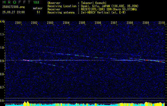167x106 pixels.
Task: Click the 2302 time marker
Action: click(x=34, y=23)
